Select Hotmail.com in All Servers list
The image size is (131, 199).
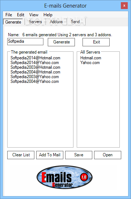91,58
